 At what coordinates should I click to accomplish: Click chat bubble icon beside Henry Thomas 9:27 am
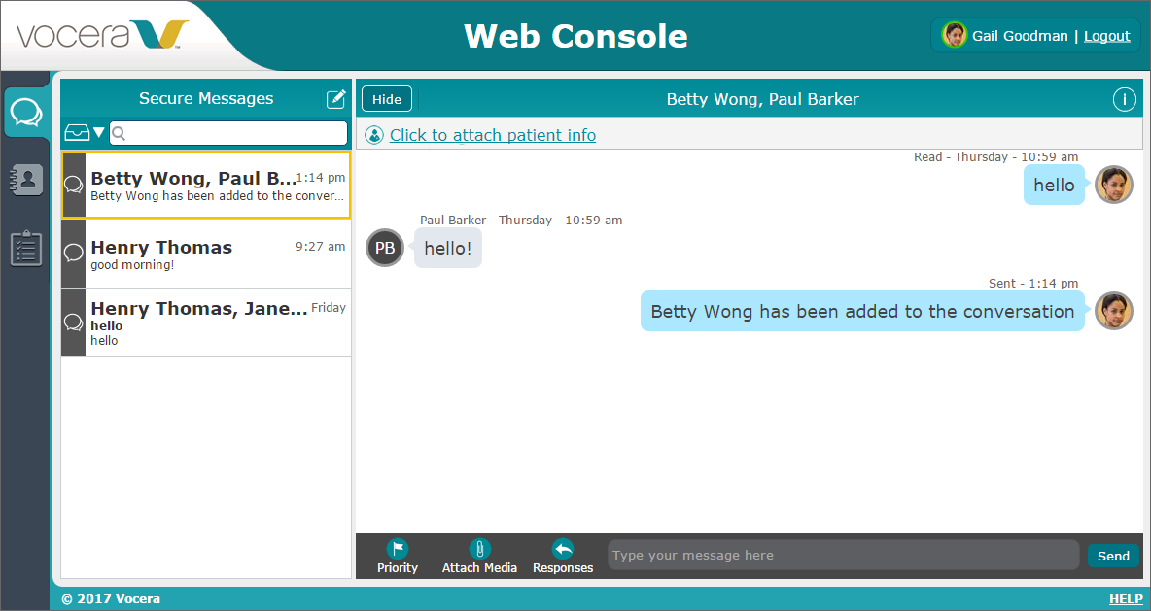74,254
